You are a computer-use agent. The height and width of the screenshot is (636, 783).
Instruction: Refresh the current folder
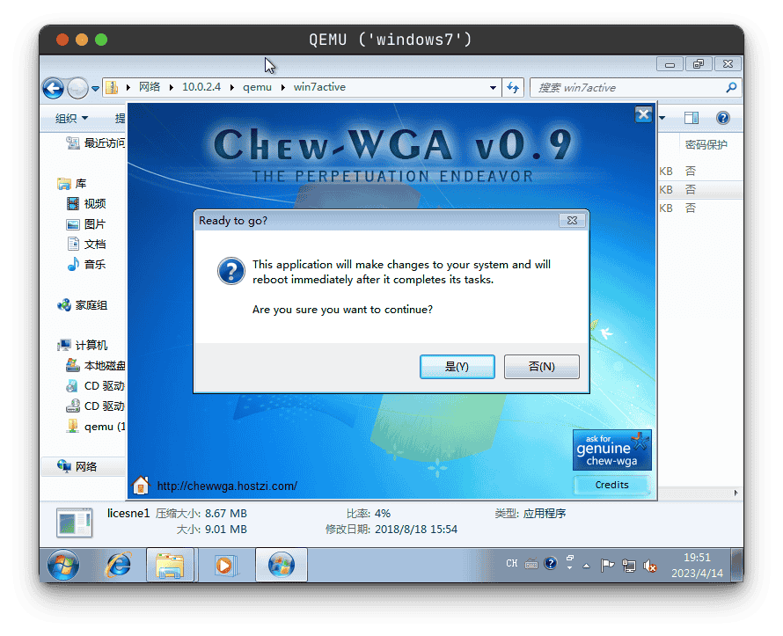click(513, 88)
